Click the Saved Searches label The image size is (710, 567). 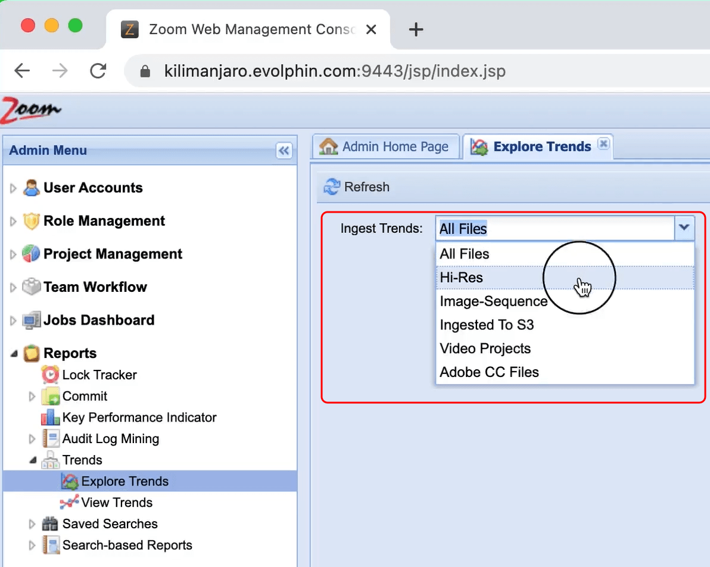pyautogui.click(x=110, y=524)
